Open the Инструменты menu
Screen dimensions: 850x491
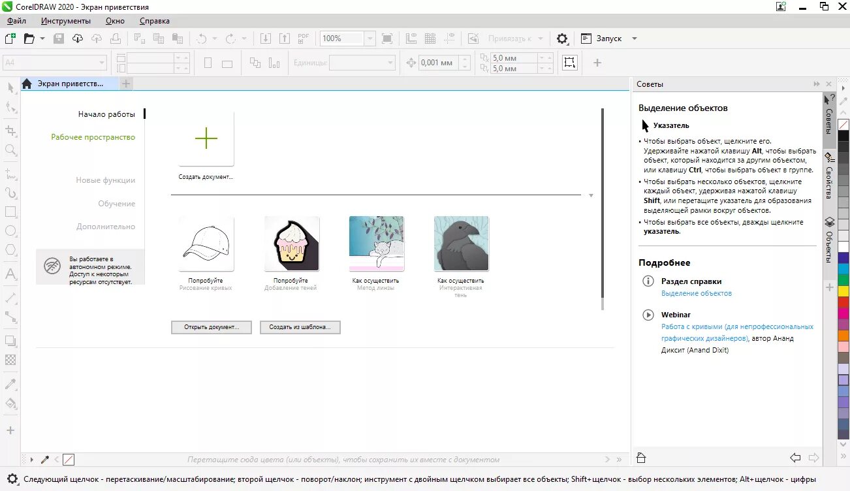66,21
